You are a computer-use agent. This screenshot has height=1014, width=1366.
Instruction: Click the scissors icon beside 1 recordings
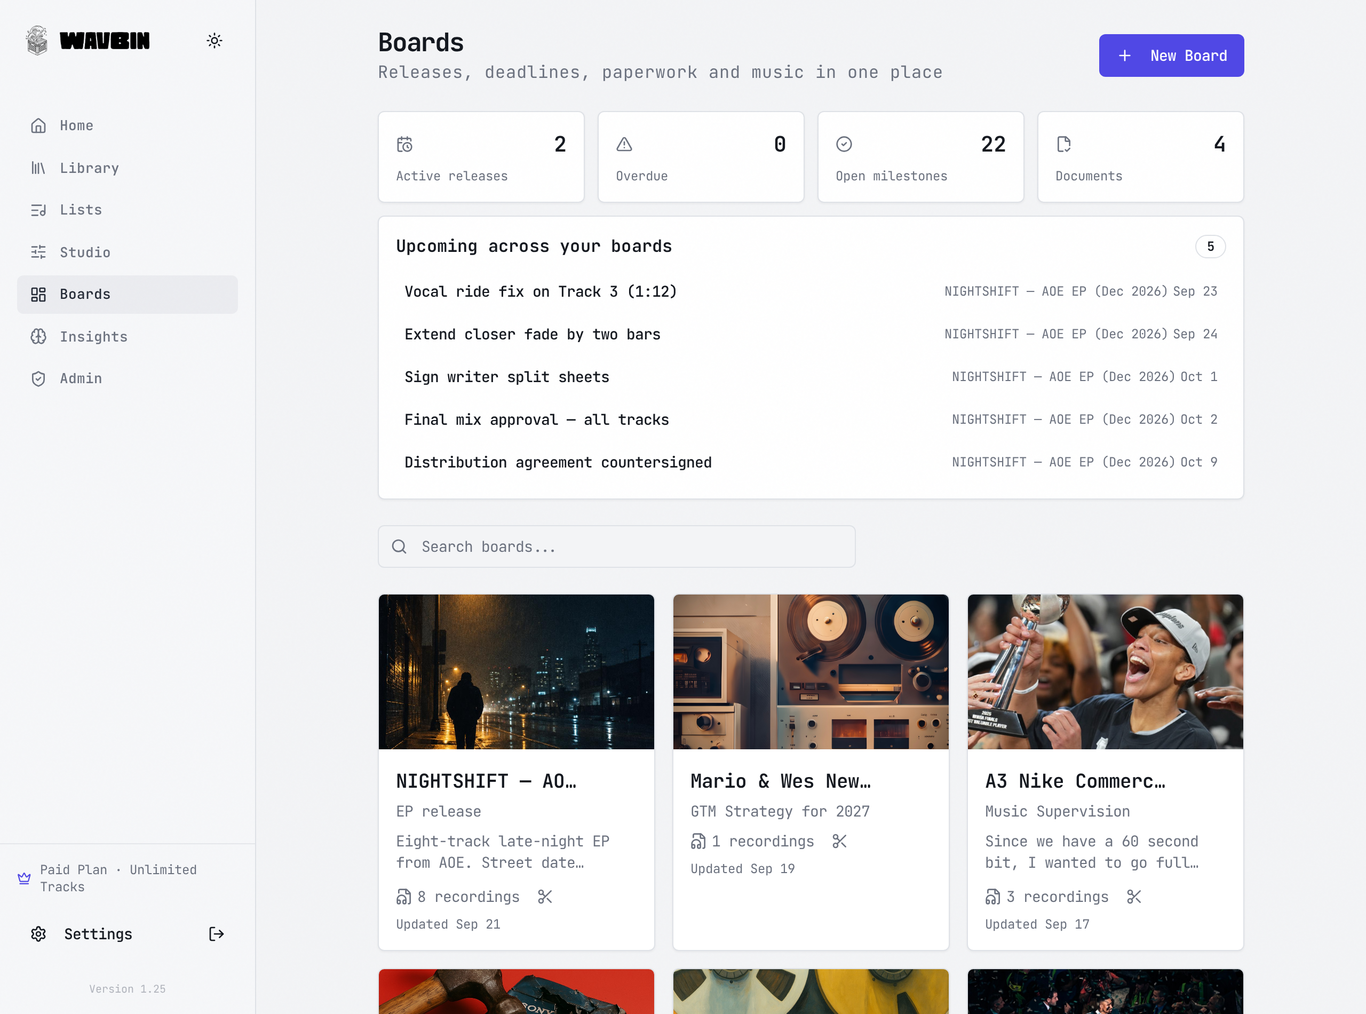[x=839, y=842]
